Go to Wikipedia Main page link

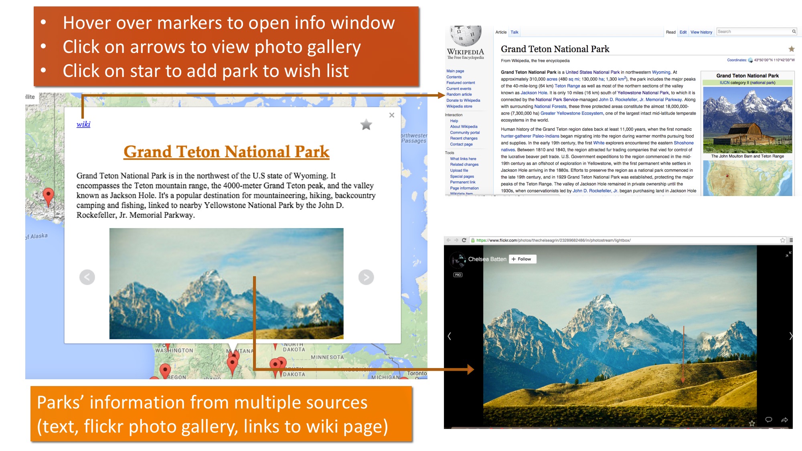click(455, 71)
